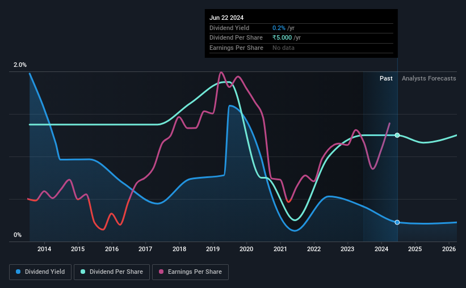Click the 'Dividend Per Share' row label in tooltip
Image resolution: width=466 pixels, height=288 pixels.
[x=236, y=38]
